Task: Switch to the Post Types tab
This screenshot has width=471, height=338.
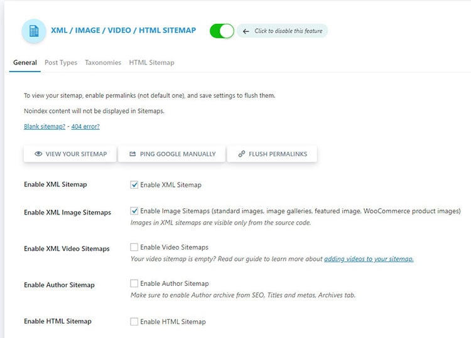Action: click(x=61, y=63)
